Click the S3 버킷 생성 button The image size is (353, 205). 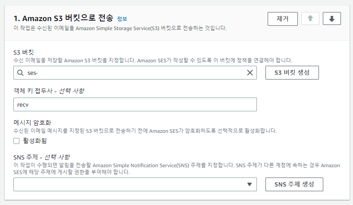292,73
